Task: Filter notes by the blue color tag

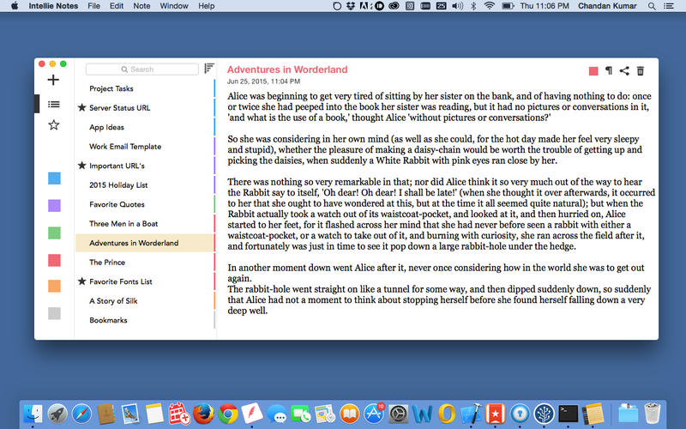Action: pyautogui.click(x=54, y=178)
